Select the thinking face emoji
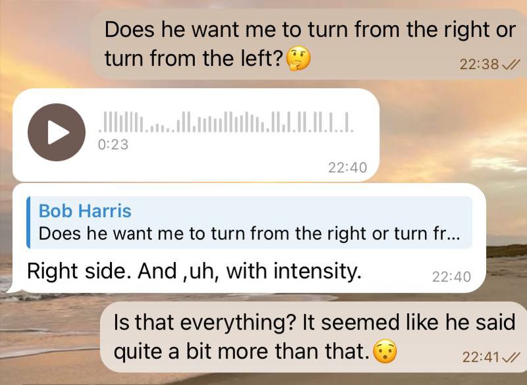This screenshot has height=385, width=527. pyautogui.click(x=298, y=59)
